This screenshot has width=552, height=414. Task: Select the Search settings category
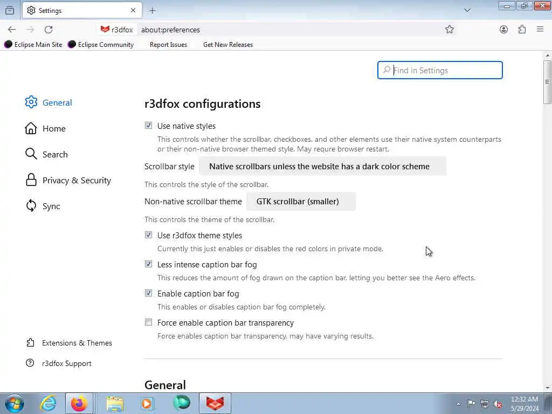click(46, 154)
